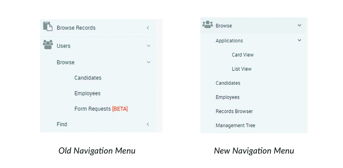Click the Browse Records document icon

pos(48,26)
